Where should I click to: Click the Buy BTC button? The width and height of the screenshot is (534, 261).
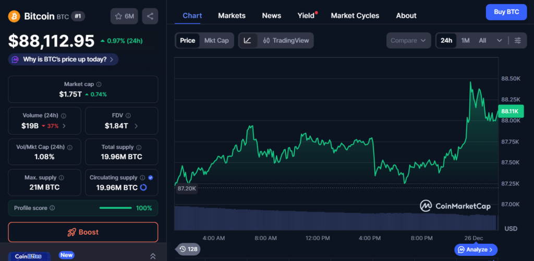(x=506, y=12)
